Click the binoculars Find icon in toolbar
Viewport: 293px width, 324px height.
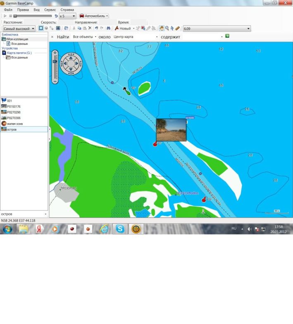108,29
